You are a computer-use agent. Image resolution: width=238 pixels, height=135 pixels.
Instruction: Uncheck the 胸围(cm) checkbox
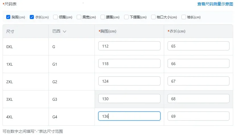tap(8, 17)
